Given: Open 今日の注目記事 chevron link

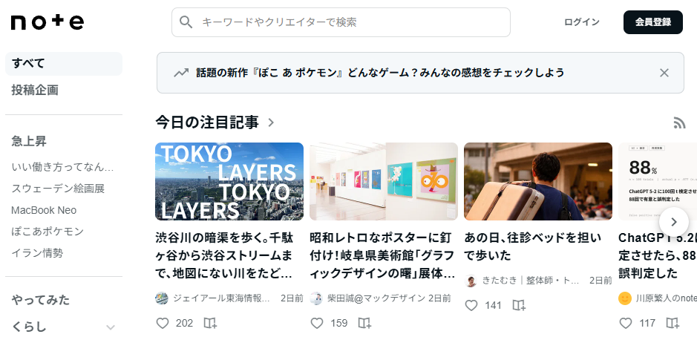Looking at the screenshot, I should tap(271, 122).
